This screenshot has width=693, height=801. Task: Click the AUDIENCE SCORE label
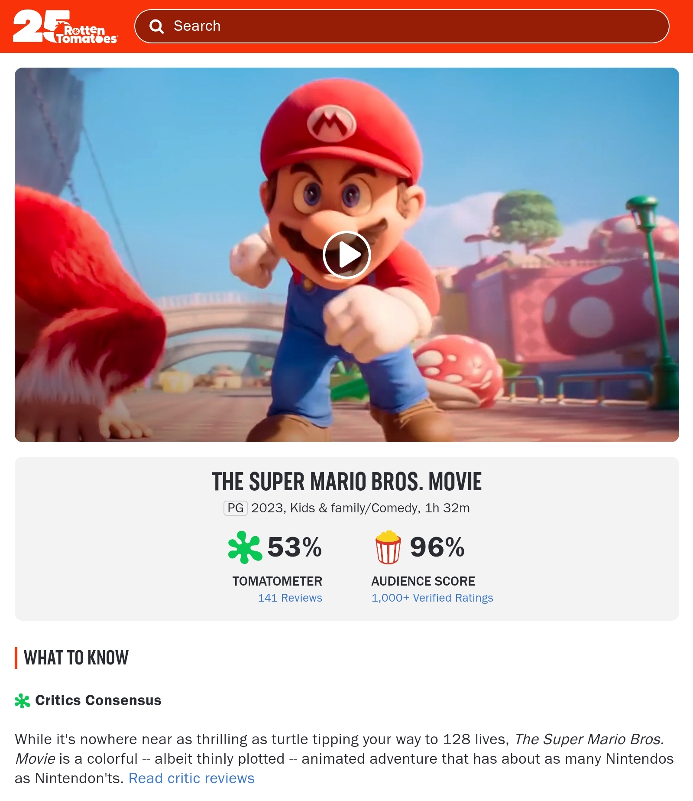(x=423, y=581)
